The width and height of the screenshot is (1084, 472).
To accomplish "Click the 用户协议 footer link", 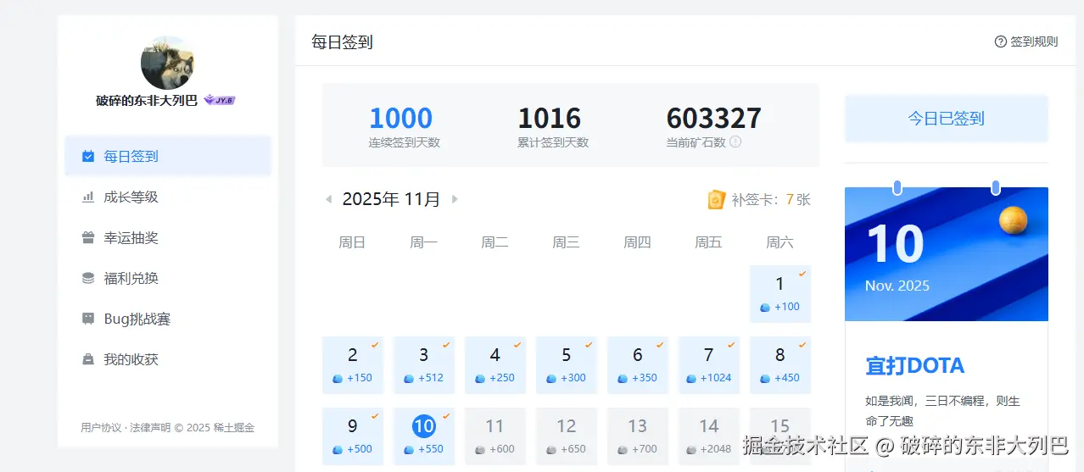I will click(102, 427).
